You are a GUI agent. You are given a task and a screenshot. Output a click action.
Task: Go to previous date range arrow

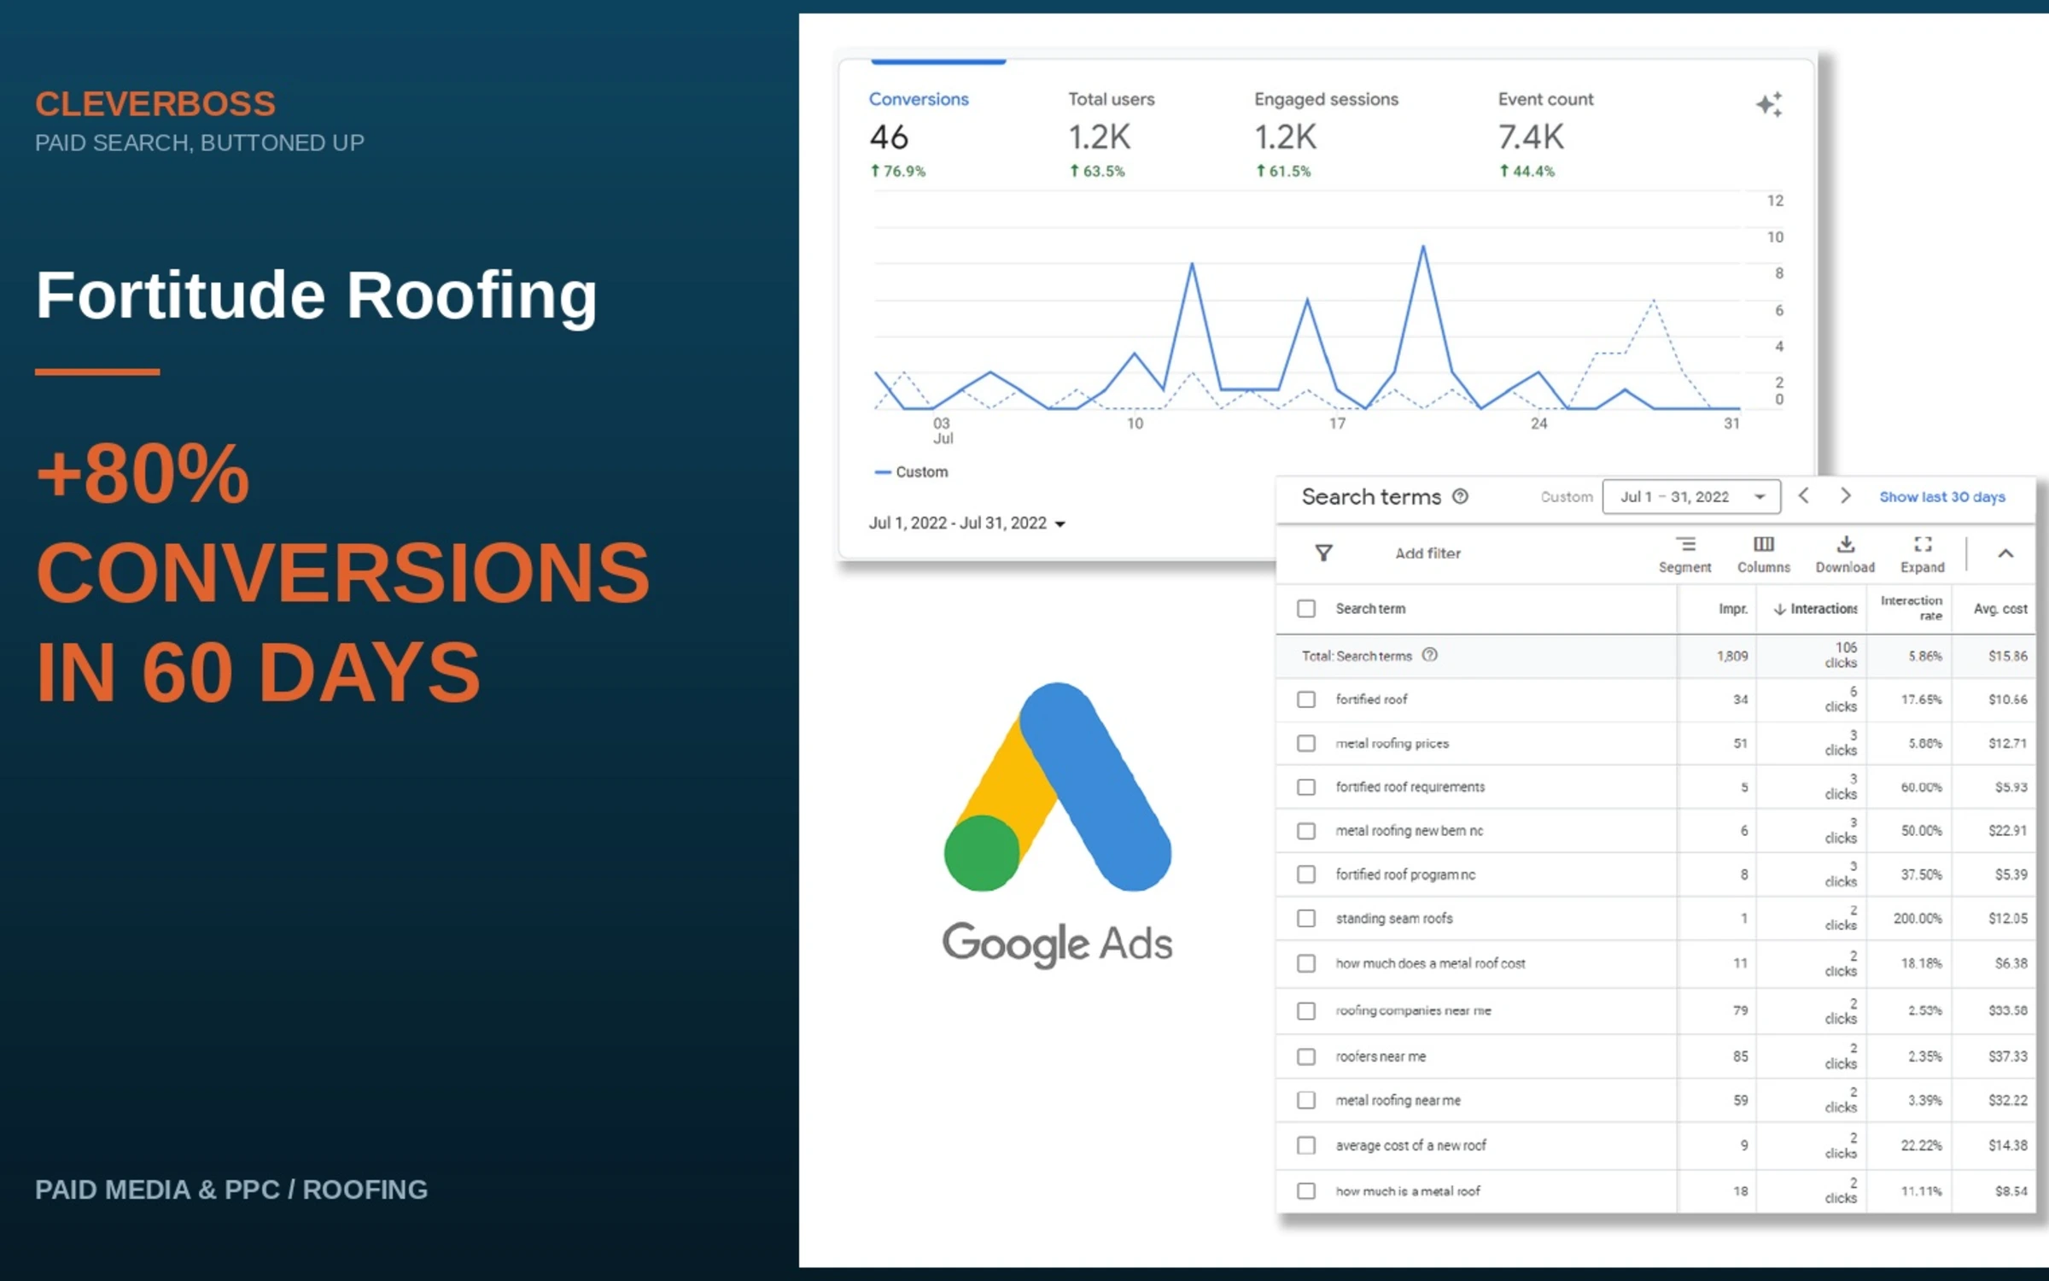[x=1804, y=496]
